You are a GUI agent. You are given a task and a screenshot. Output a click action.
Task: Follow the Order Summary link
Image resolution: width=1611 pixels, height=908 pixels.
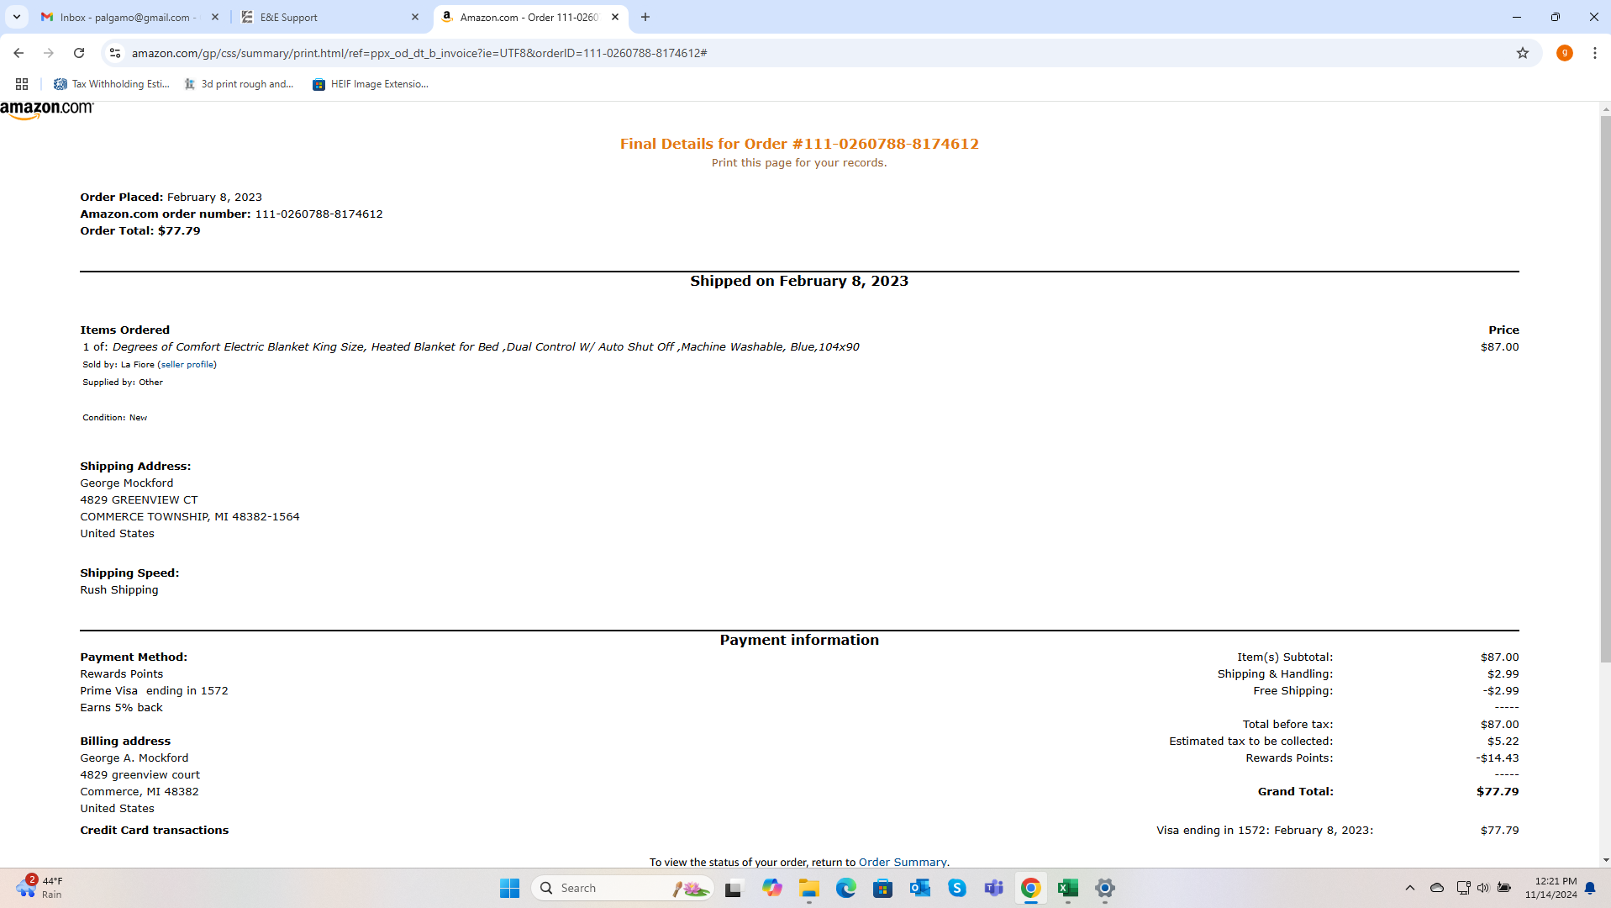point(902,862)
